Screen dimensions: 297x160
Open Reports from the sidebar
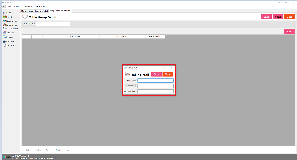point(8,41)
